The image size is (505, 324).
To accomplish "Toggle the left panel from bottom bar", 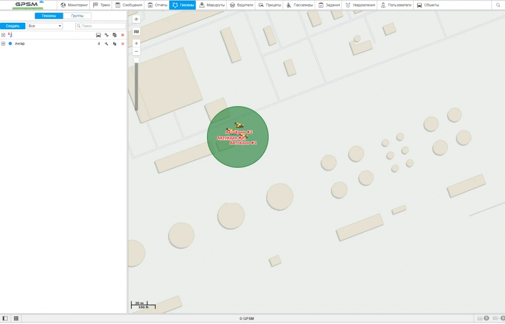I will [5, 318].
